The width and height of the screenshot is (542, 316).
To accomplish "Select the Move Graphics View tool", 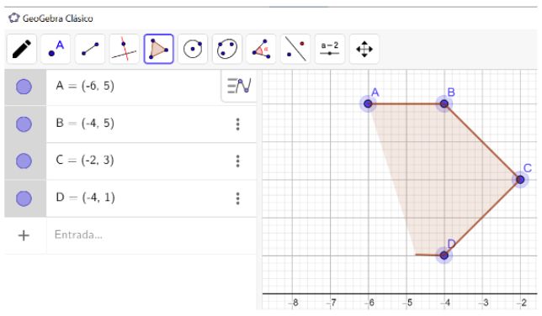I will pos(364,49).
